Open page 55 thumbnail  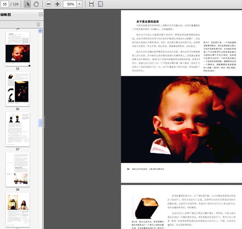click(x=18, y=49)
